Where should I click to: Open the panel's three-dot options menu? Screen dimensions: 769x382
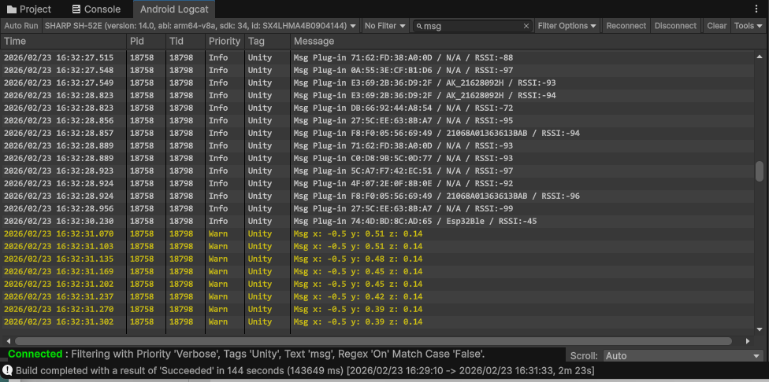(759, 9)
